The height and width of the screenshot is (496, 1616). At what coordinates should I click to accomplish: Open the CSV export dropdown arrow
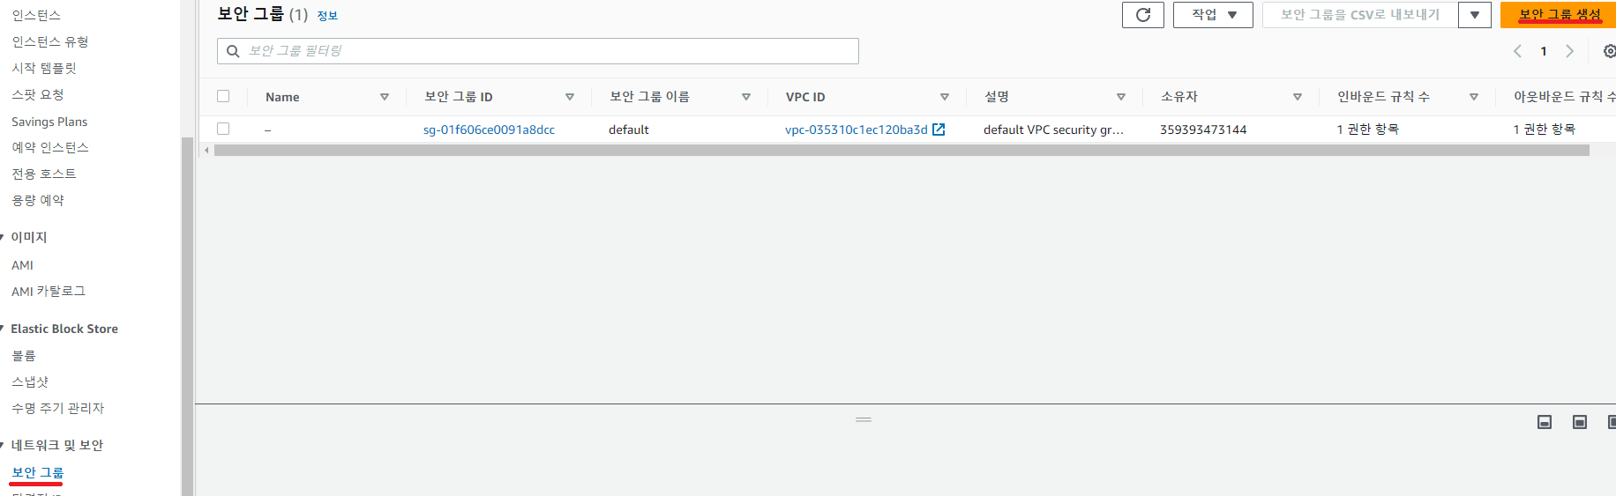tap(1474, 15)
